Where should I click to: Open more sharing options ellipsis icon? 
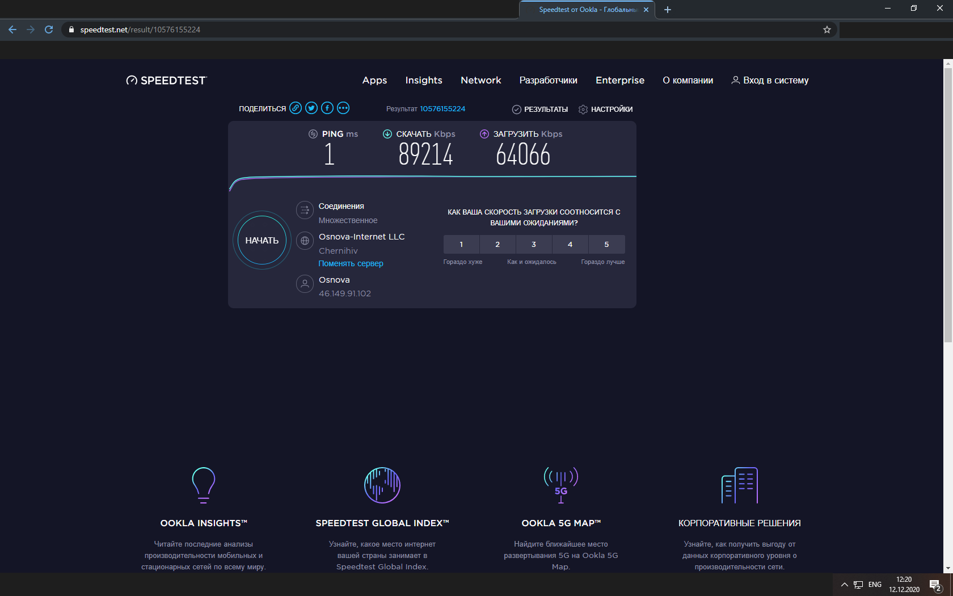pyautogui.click(x=343, y=108)
